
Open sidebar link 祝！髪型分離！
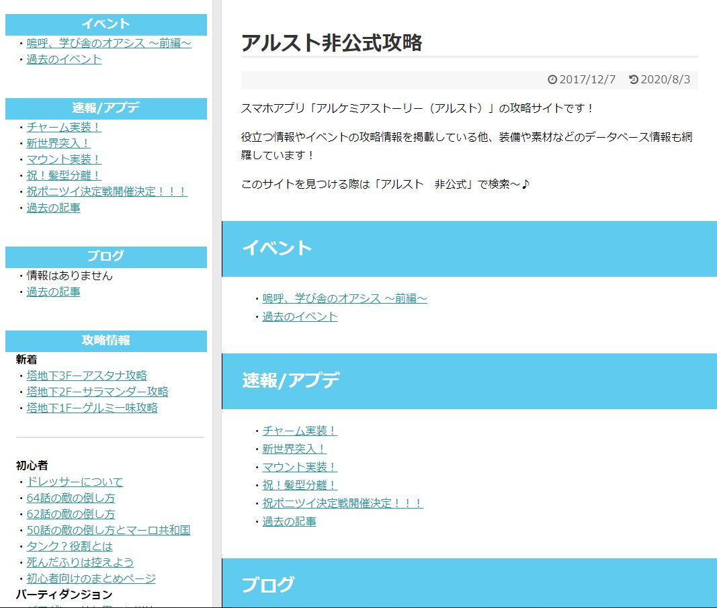64,175
